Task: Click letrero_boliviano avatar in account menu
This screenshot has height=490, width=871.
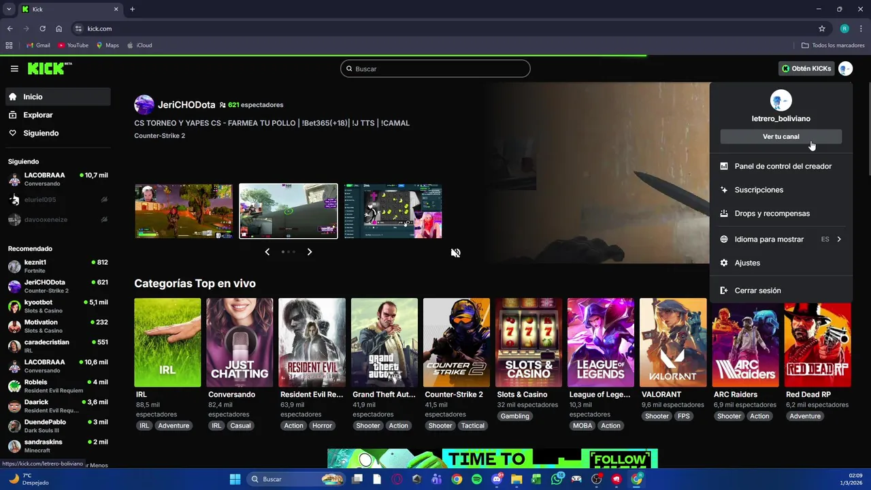Action: (780, 101)
